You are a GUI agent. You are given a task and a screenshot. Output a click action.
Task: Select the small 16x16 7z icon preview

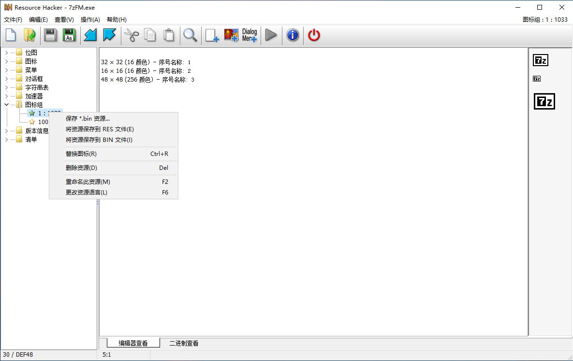[x=537, y=79]
